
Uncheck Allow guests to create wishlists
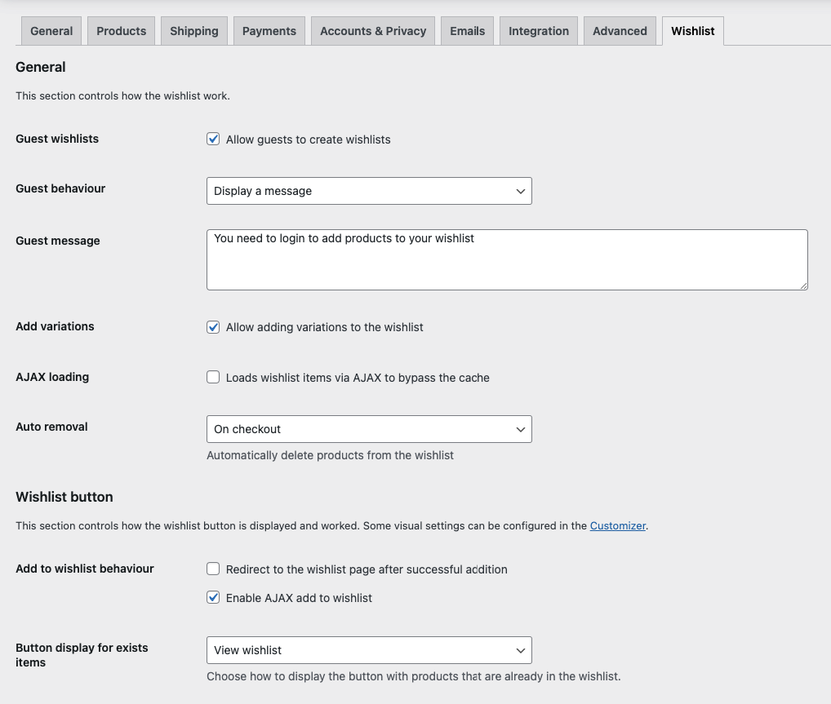[213, 139]
